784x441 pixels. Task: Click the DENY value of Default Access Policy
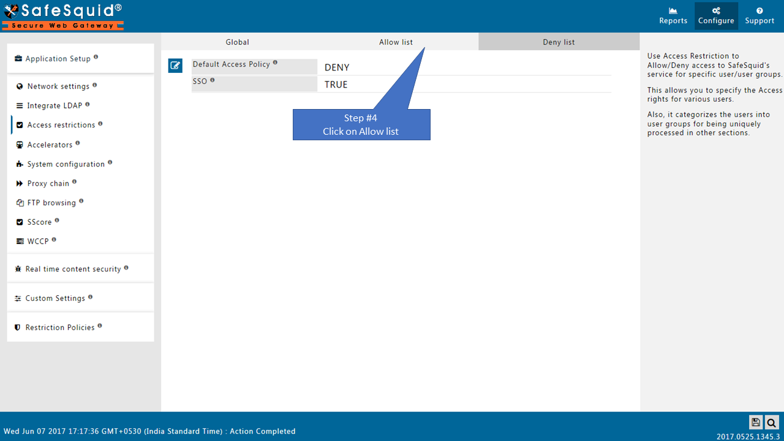(x=337, y=67)
